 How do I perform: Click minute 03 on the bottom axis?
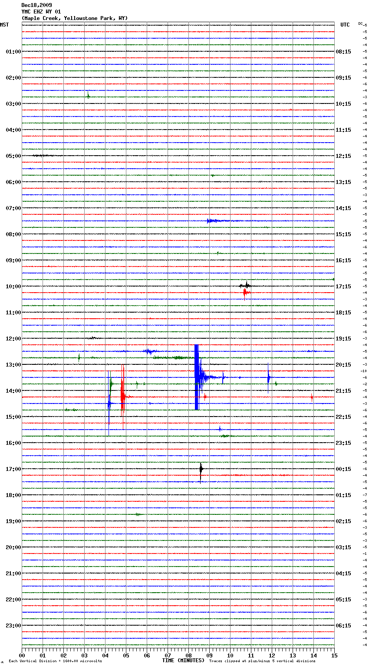[84, 655]
